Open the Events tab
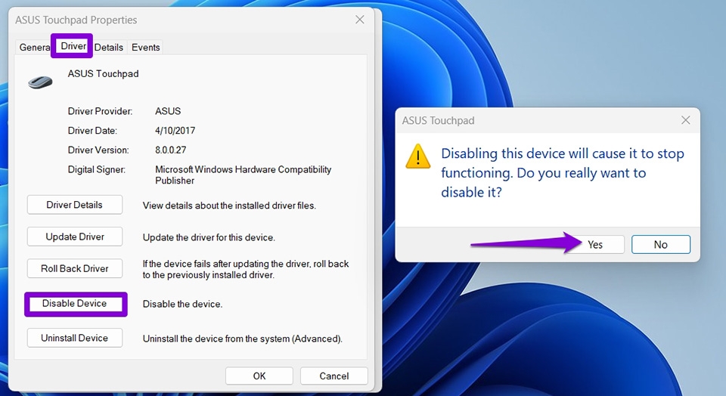The height and width of the screenshot is (396, 726). 145,47
